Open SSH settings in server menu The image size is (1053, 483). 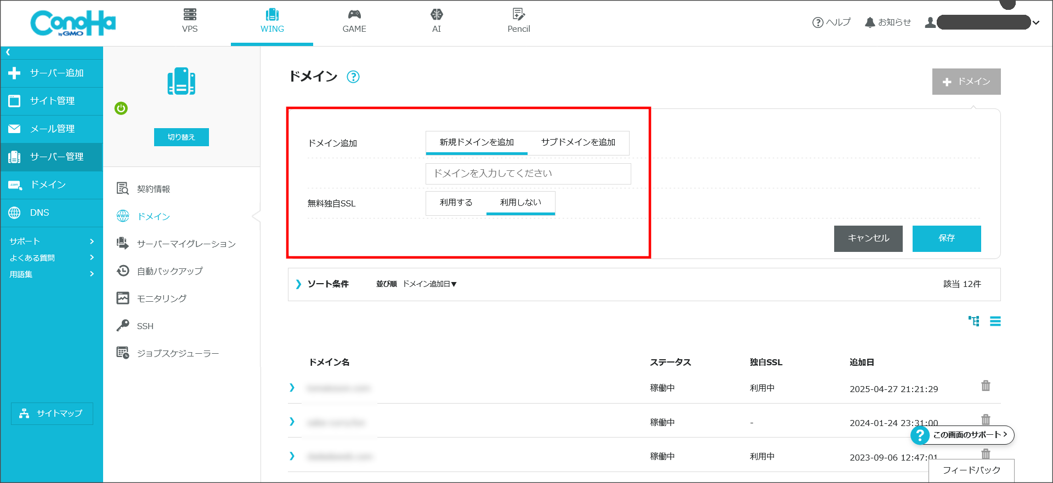point(145,326)
